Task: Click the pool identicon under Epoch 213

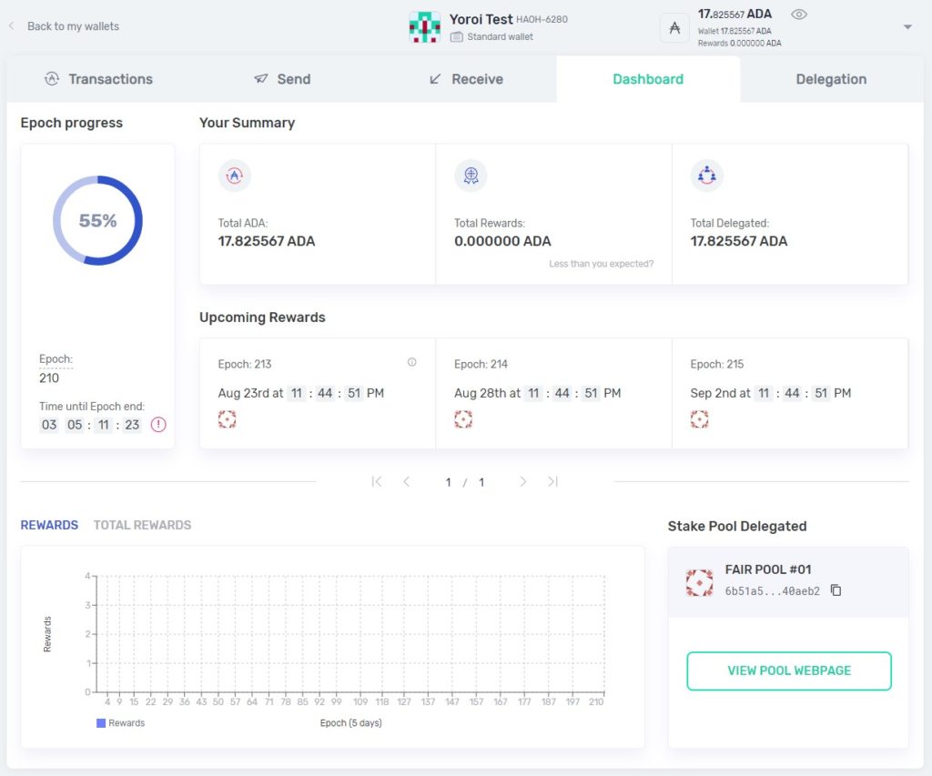Action: [x=227, y=419]
